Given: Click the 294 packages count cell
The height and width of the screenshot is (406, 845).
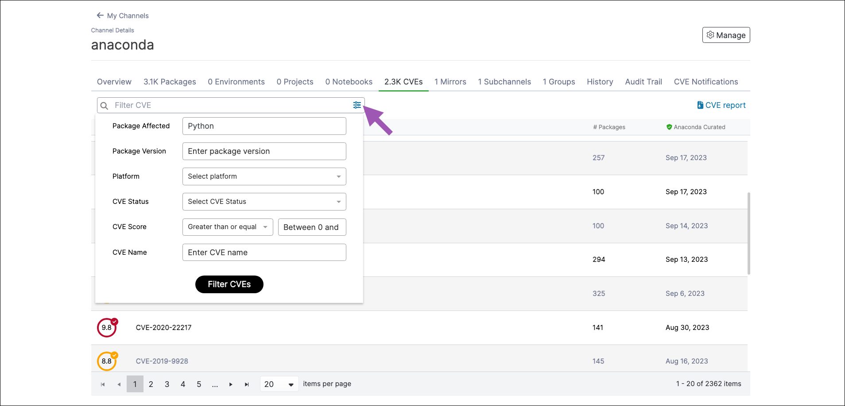Looking at the screenshot, I should pyautogui.click(x=599, y=260).
